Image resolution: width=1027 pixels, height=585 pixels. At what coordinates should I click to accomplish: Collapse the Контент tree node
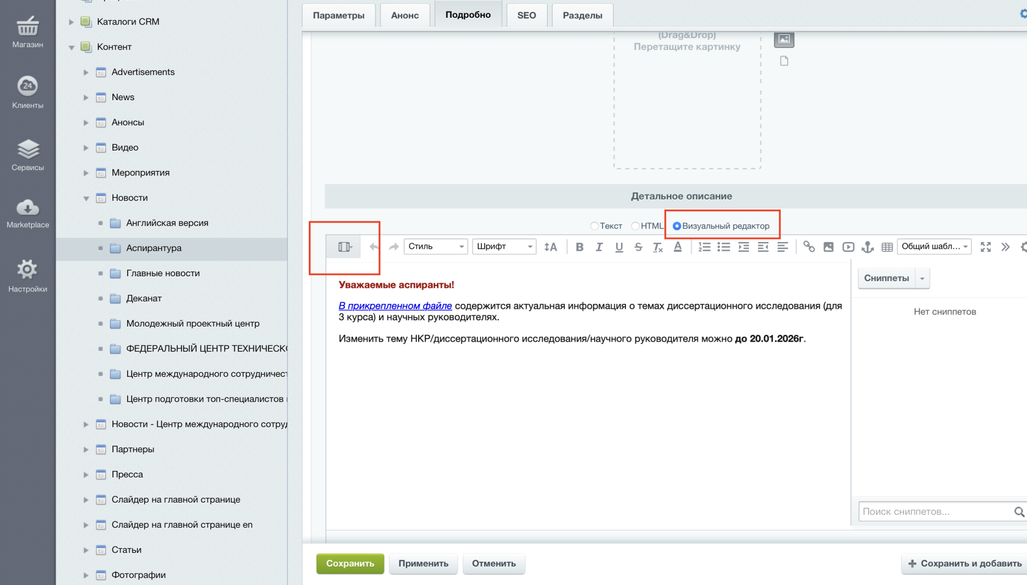point(72,47)
